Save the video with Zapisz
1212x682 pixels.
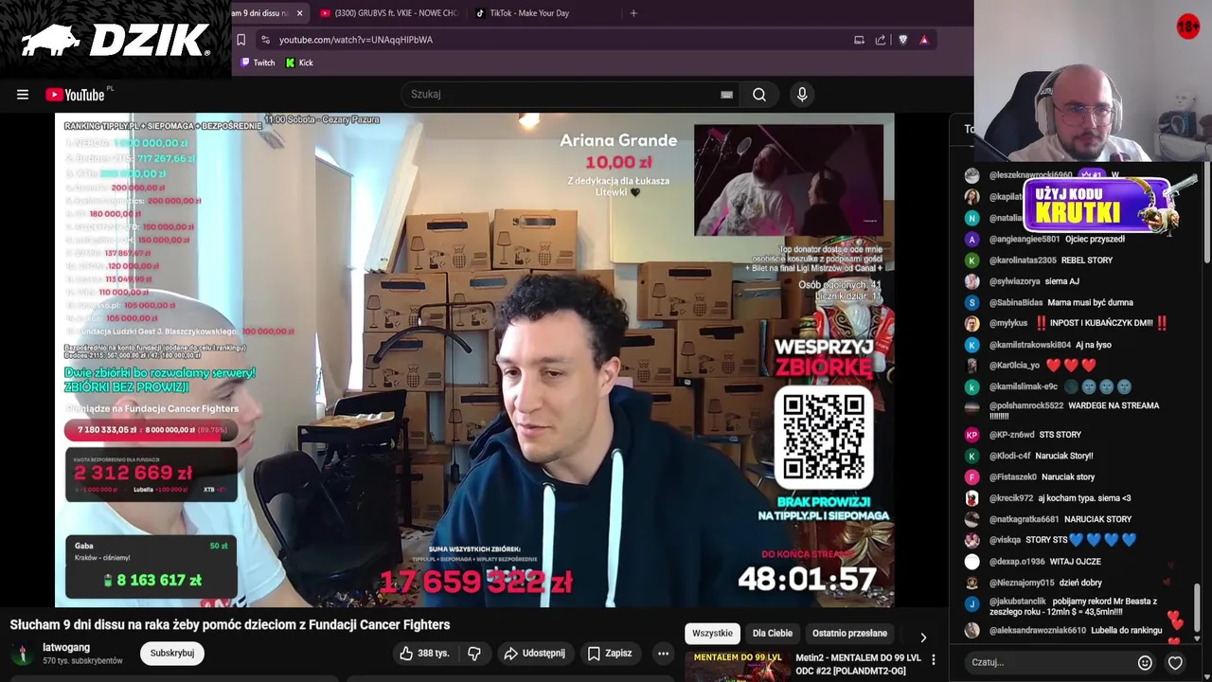[609, 653]
